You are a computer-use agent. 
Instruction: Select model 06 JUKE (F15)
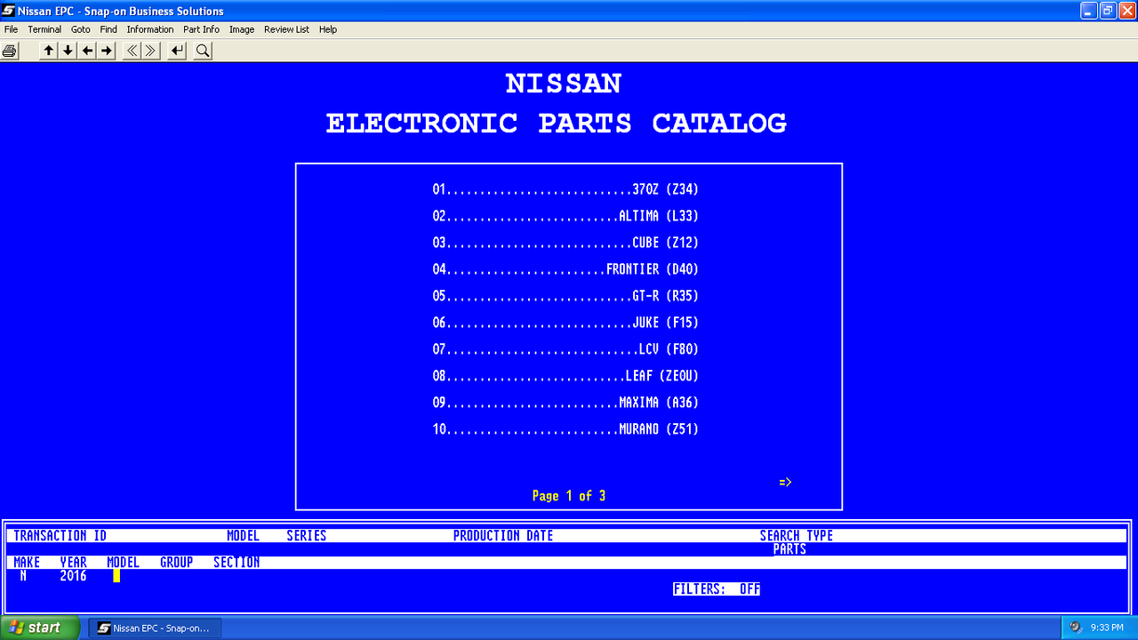[566, 323]
